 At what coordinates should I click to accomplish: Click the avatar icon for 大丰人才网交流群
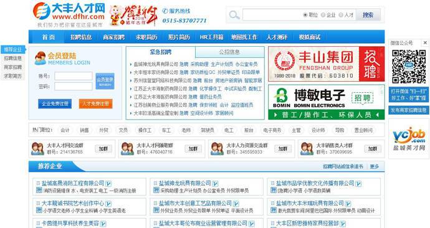pos(37,149)
